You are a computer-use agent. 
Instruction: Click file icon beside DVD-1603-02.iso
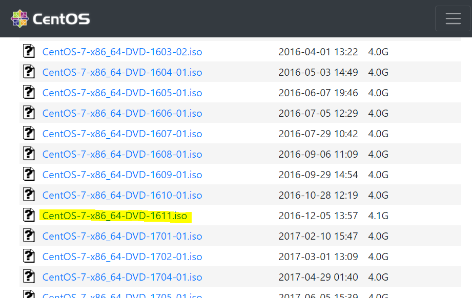pyautogui.click(x=29, y=51)
